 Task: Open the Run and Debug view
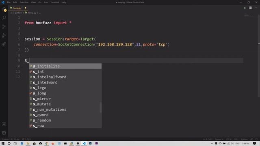pos(4,35)
